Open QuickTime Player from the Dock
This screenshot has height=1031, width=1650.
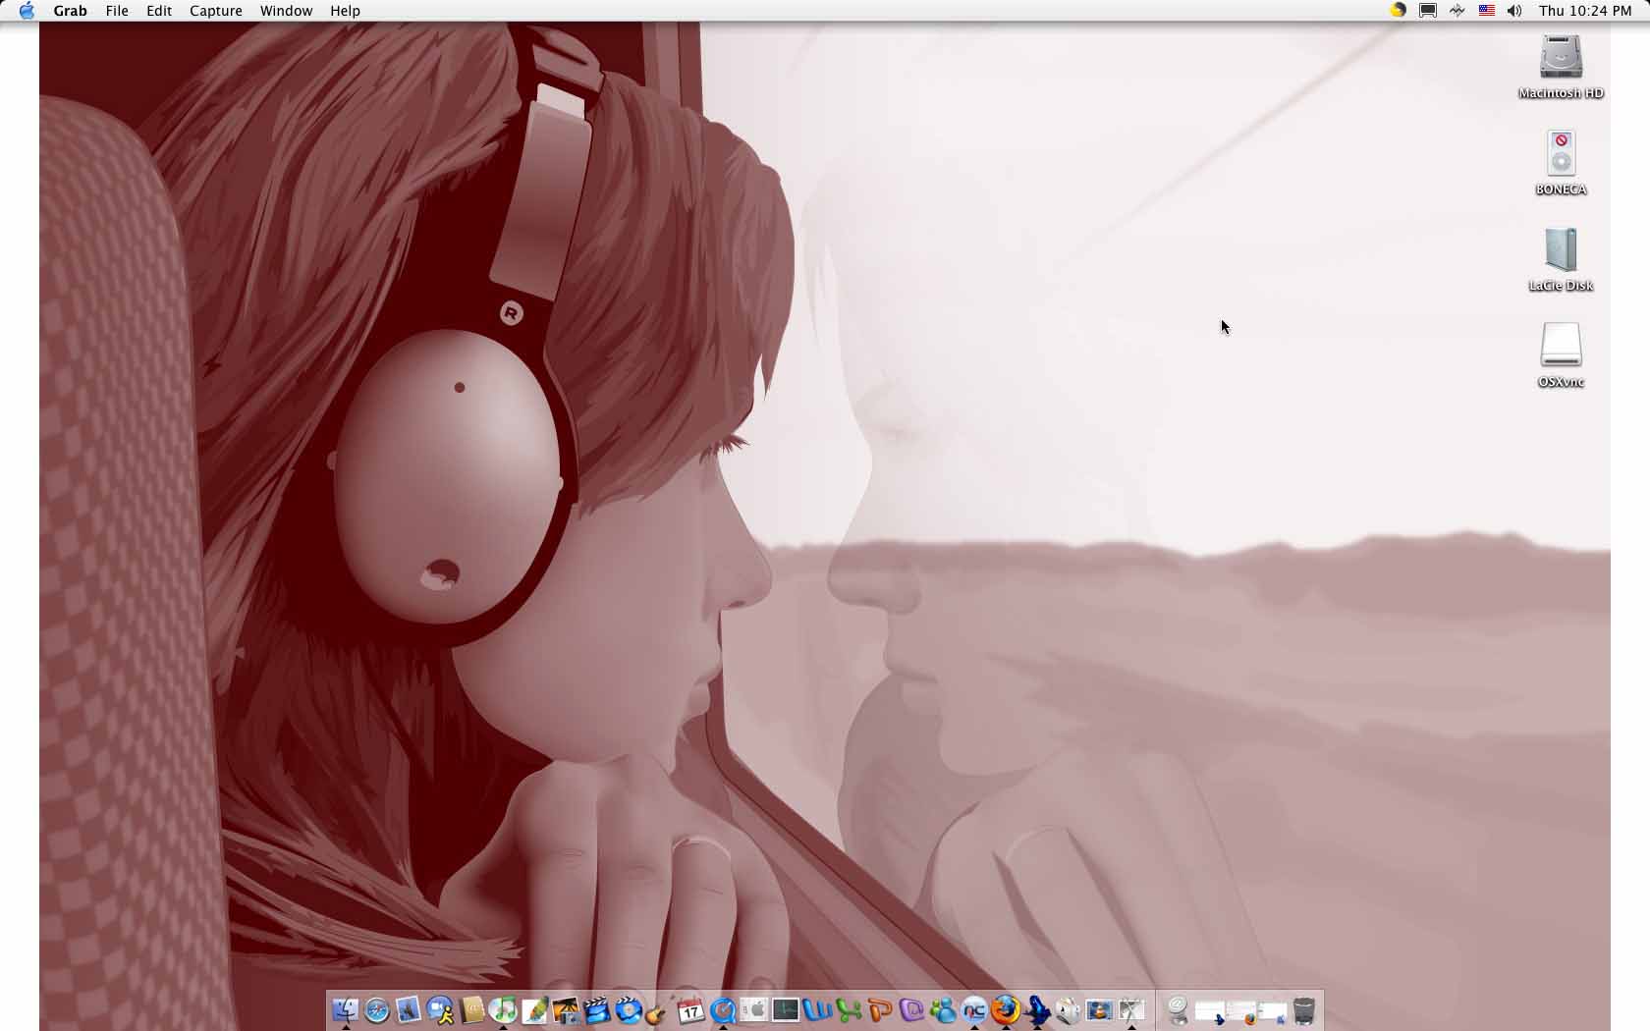[723, 1010]
